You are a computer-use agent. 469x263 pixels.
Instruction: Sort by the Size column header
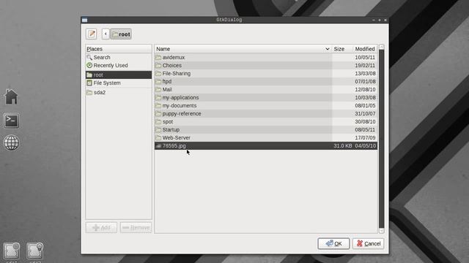pos(342,49)
